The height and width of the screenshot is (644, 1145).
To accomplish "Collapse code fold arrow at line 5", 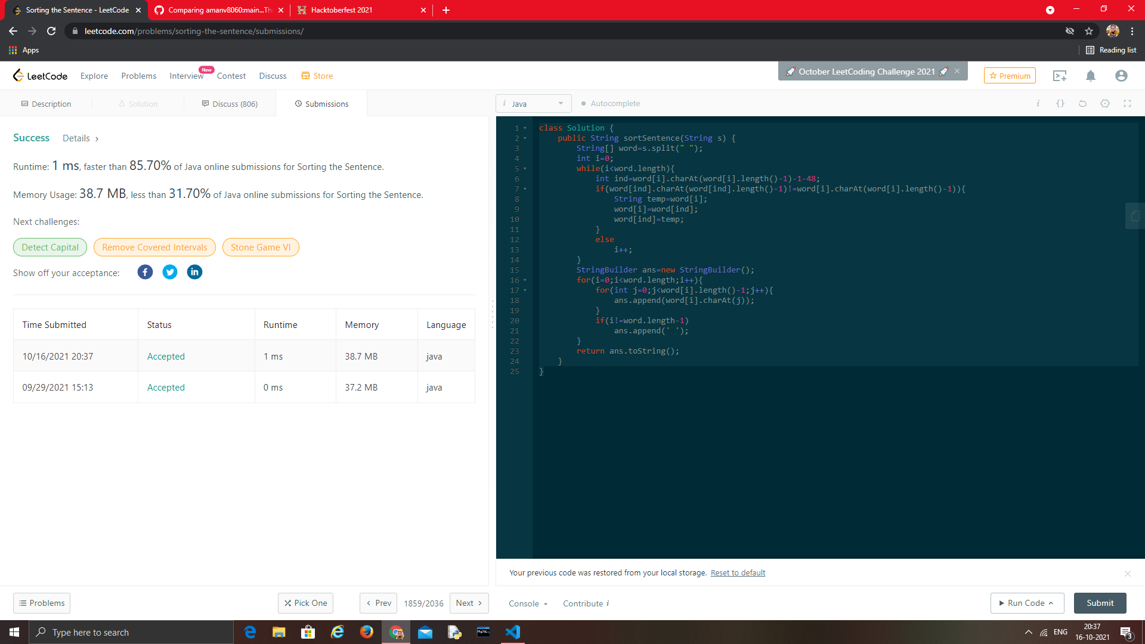I will coord(525,169).
